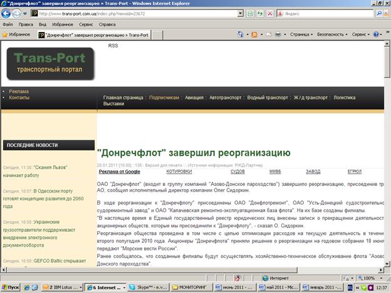Open the Безопасность command bar dropdown
Viewport: 391px width, 293px height.
pos(332,34)
